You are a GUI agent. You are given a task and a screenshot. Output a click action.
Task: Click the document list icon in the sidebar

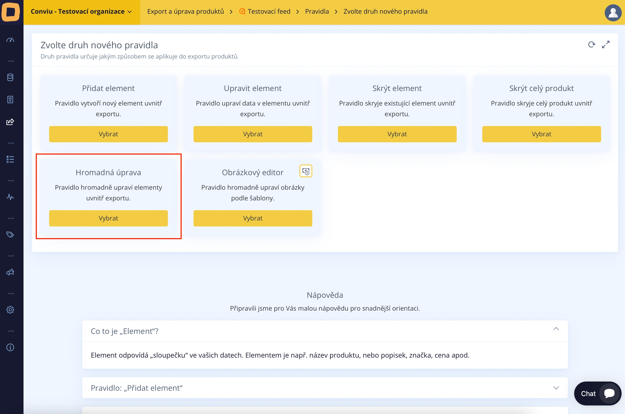click(x=10, y=100)
